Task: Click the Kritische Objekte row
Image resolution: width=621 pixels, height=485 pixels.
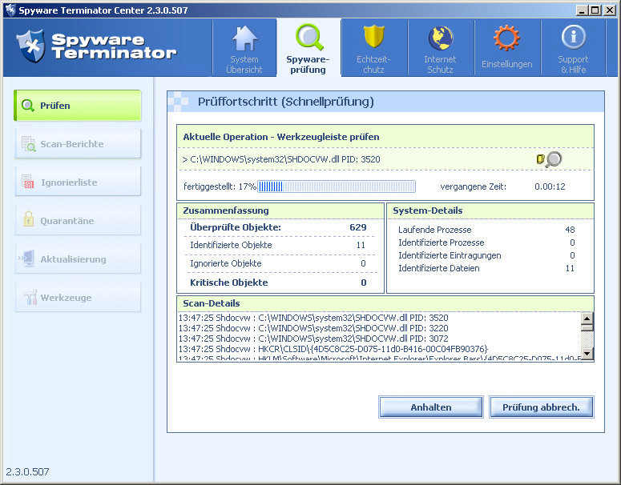Action: (x=278, y=283)
